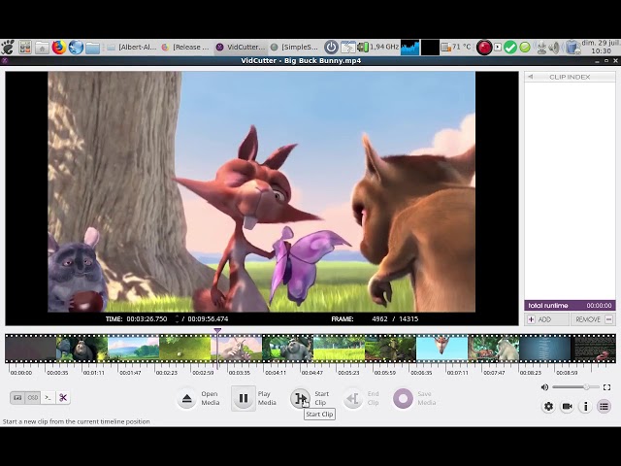Image resolution: width=621 pixels, height=466 pixels.
Task: Click the timeline thumbnail of grey bunny in forest
Action: [287, 349]
